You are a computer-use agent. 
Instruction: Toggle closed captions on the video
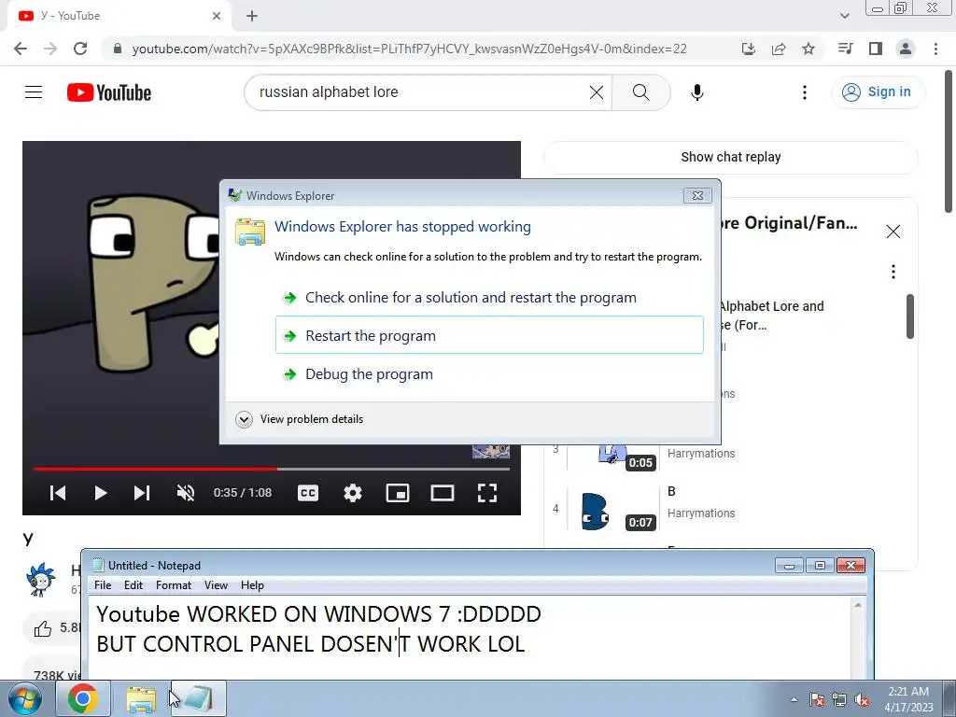[308, 493]
